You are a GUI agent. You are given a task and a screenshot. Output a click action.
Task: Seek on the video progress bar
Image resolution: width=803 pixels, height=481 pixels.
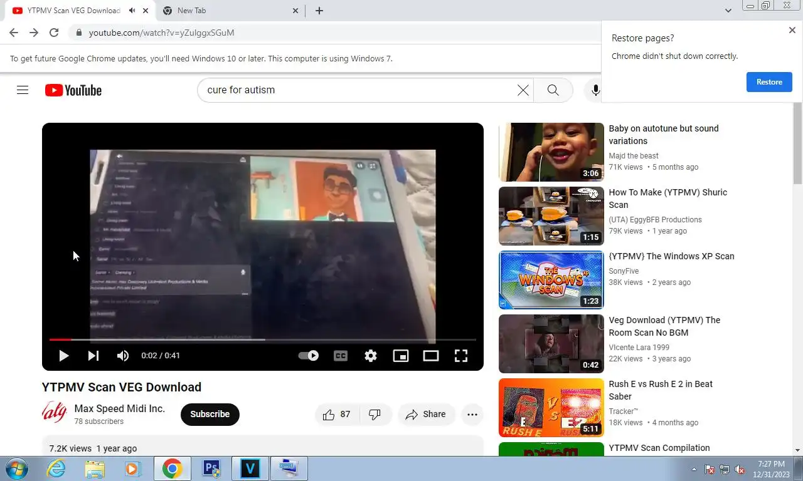click(263, 339)
